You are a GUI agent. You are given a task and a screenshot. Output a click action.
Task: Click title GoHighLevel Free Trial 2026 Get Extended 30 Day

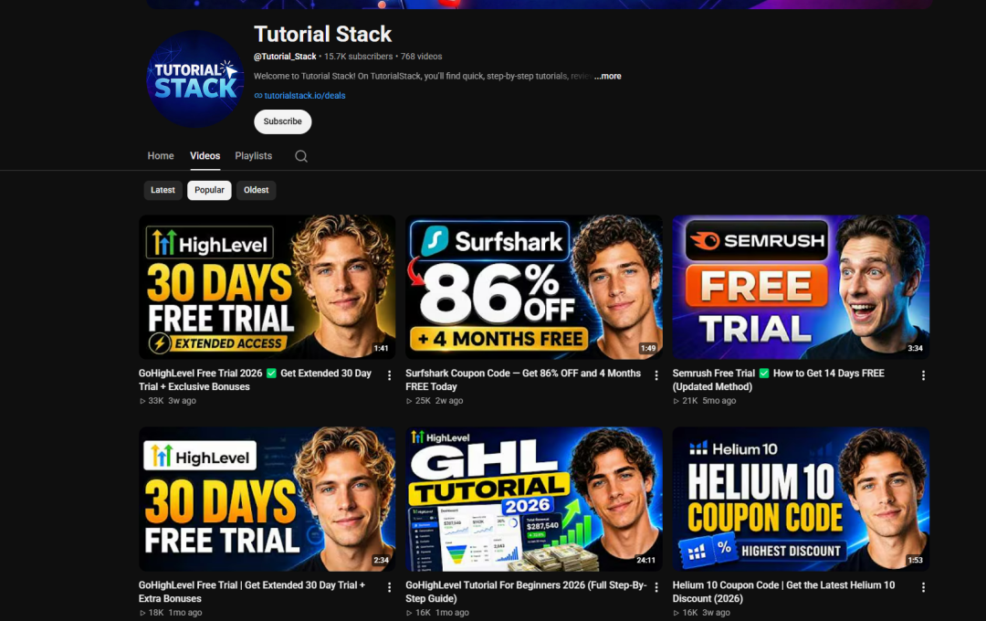tap(256, 380)
